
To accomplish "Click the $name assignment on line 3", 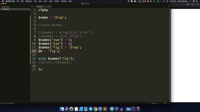I will [x=52, y=17].
